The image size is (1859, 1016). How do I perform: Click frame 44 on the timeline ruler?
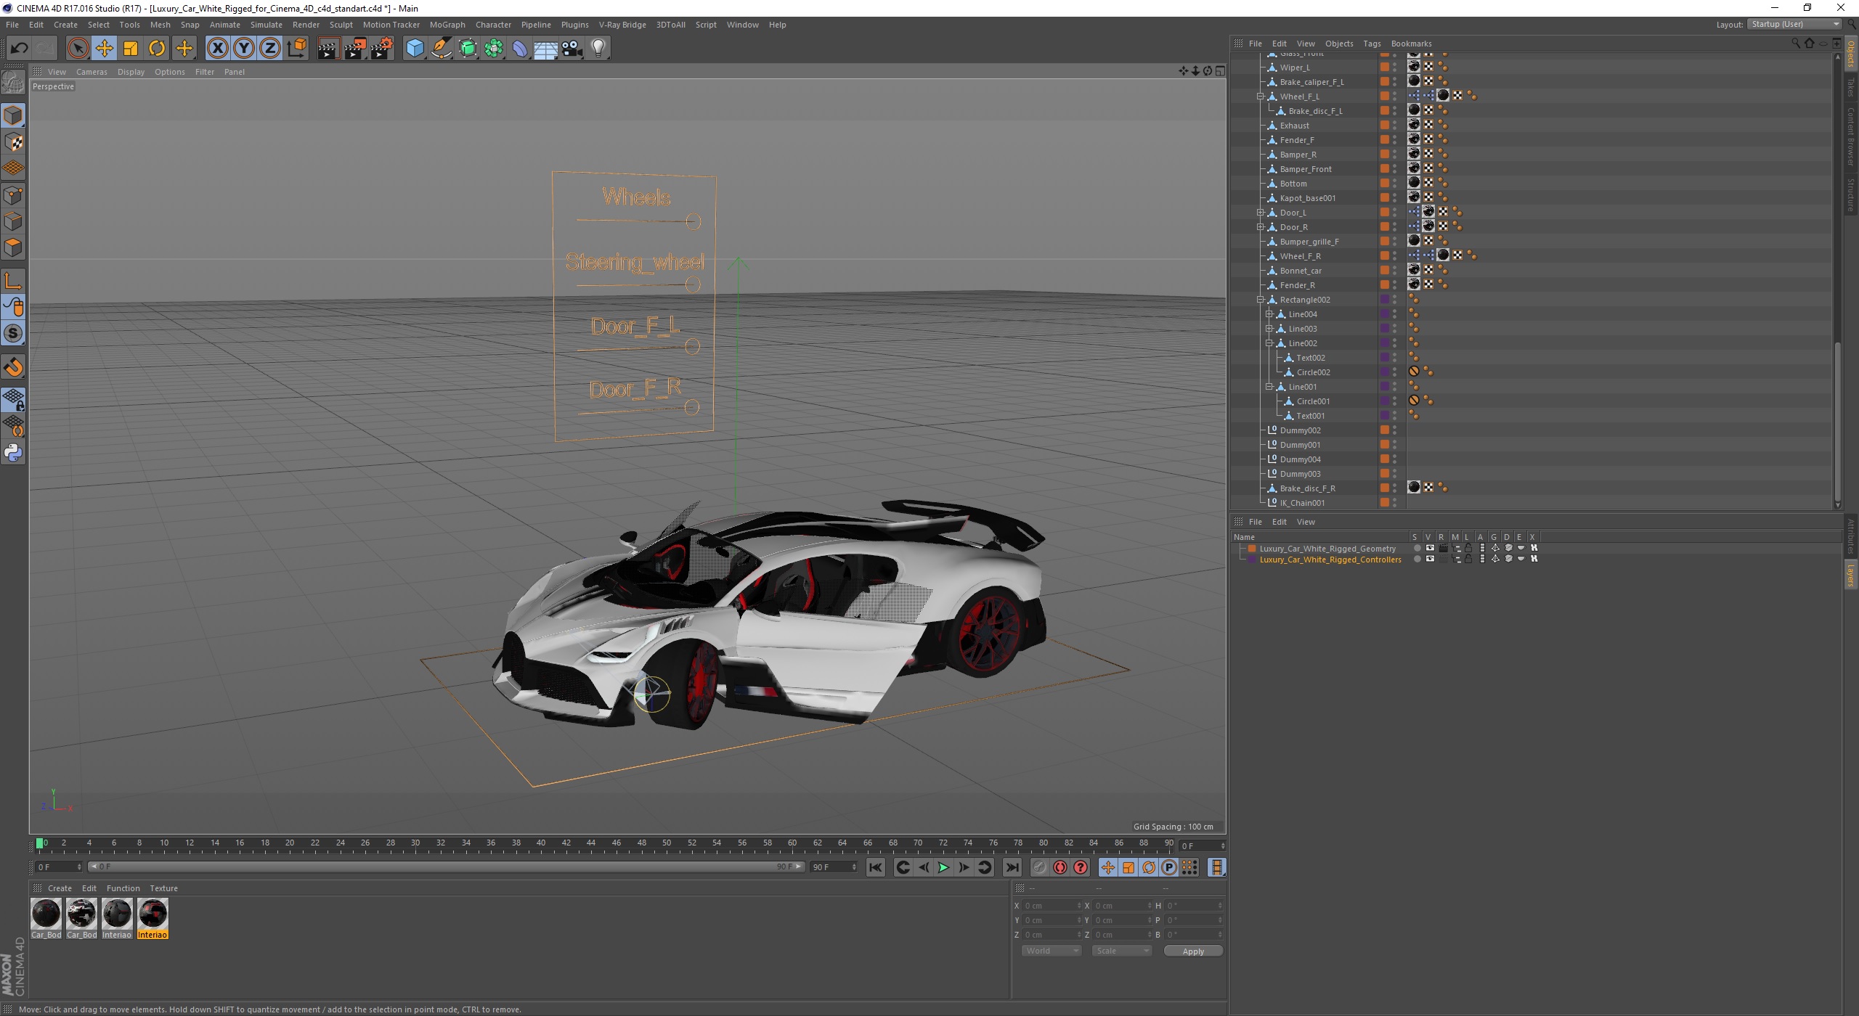tap(591, 844)
